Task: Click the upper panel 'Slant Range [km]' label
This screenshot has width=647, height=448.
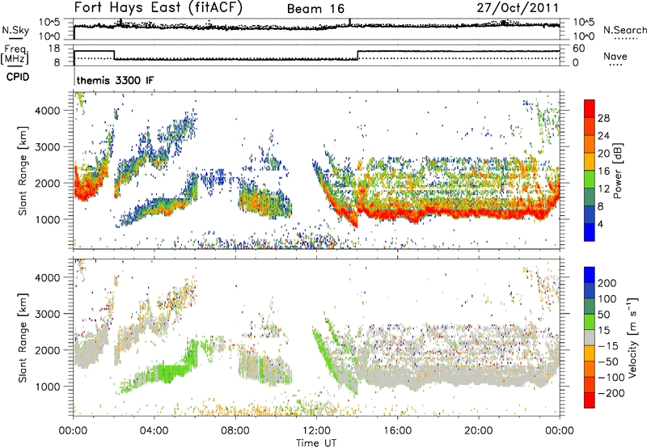Action: pos(23,171)
